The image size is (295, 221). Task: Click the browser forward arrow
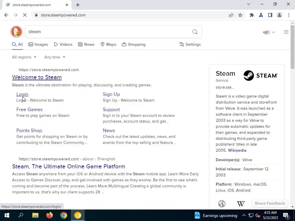16,15
